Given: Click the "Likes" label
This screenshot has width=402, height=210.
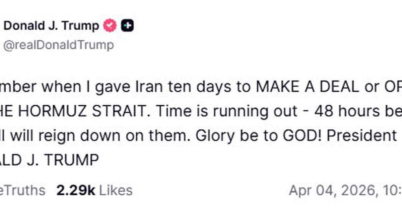Looking at the screenshot, I should [116, 190].
